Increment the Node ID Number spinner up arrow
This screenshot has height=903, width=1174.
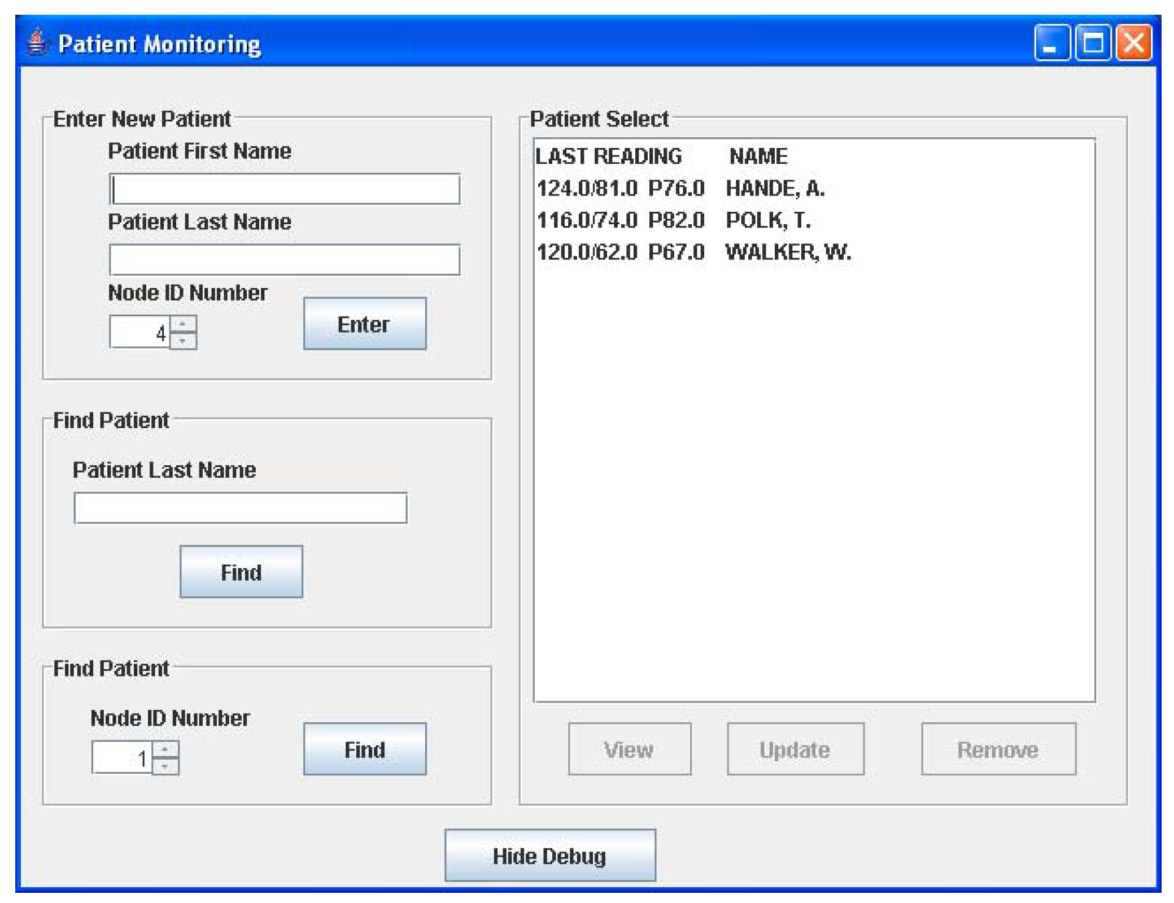183,324
